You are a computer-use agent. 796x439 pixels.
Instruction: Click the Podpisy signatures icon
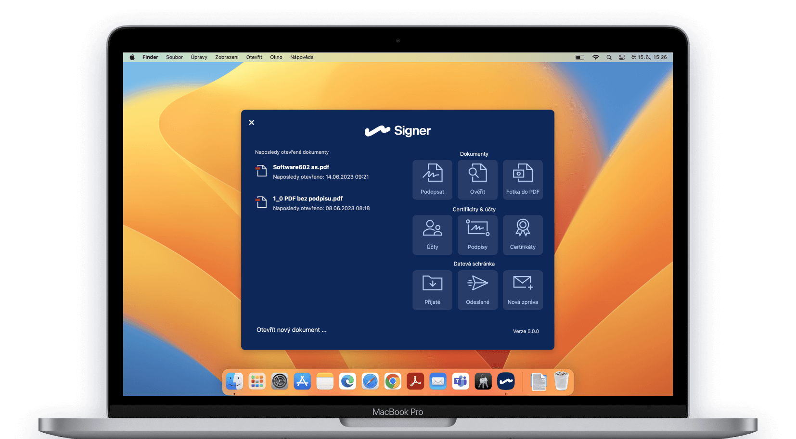477,235
